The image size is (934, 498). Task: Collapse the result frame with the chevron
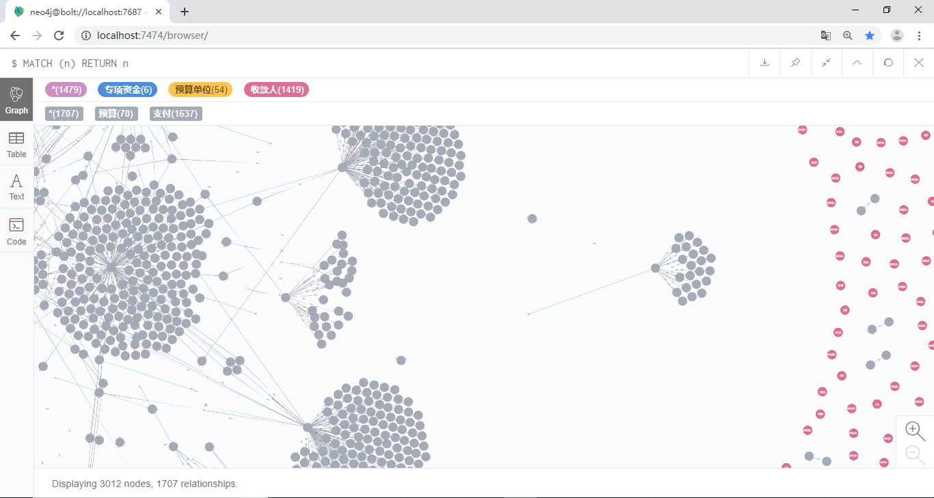pyautogui.click(x=857, y=63)
